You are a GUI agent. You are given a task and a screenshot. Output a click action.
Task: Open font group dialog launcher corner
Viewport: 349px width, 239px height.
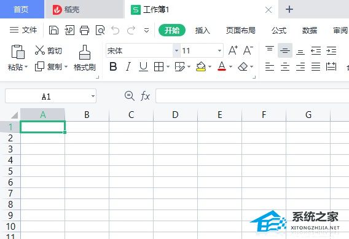pyautogui.click(x=254, y=77)
